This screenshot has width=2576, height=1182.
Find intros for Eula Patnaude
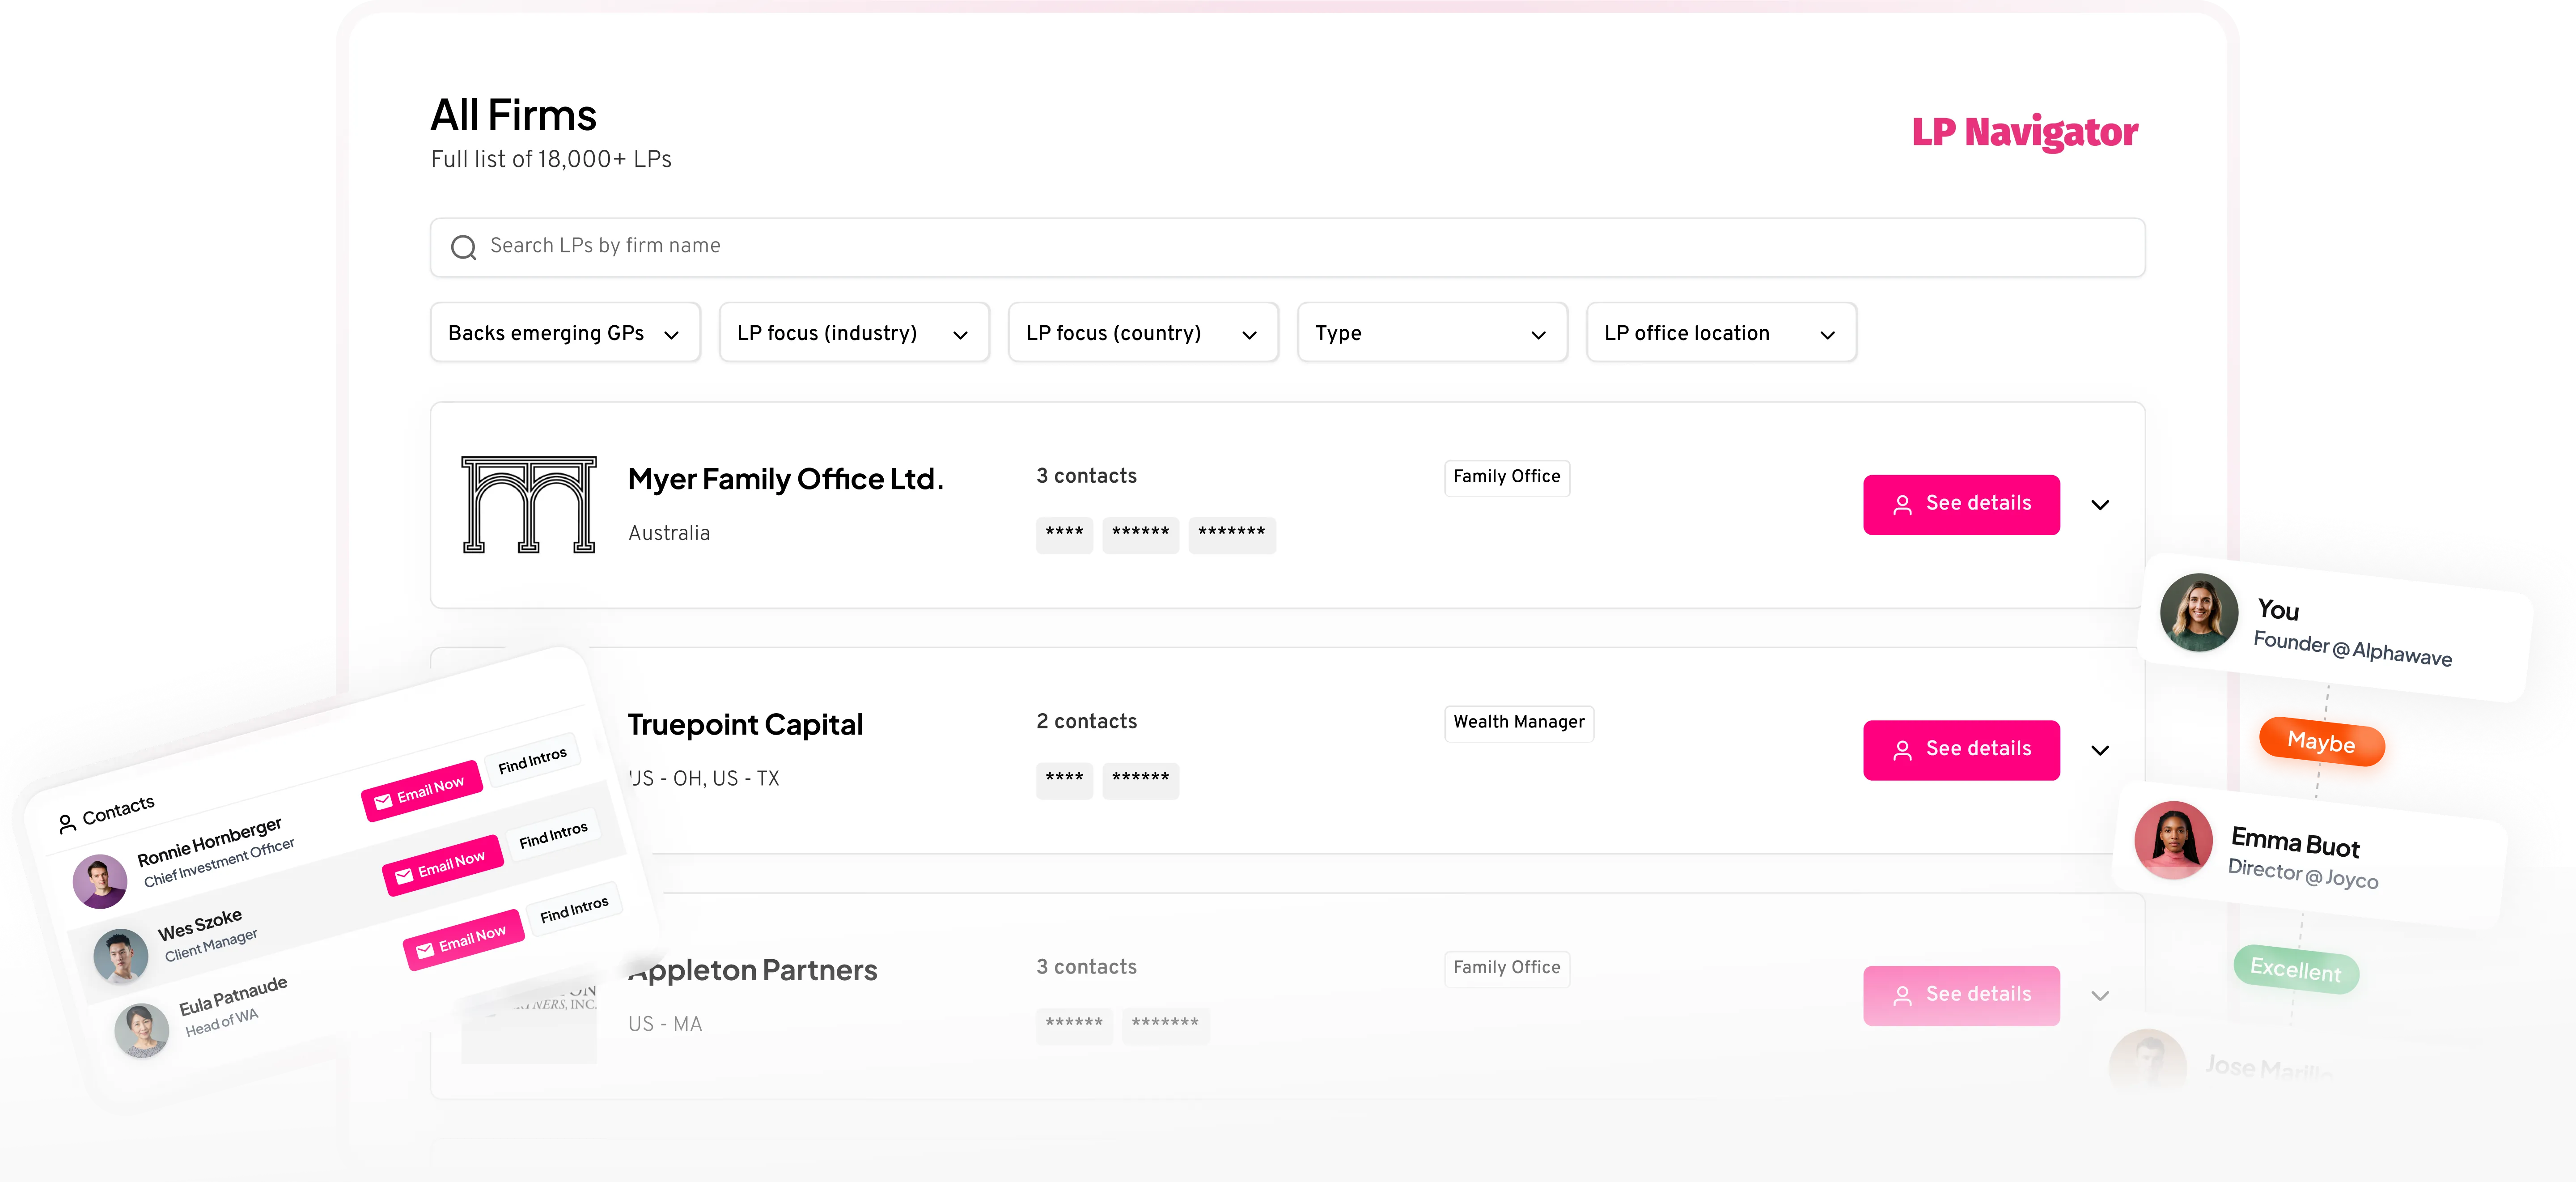574,909
